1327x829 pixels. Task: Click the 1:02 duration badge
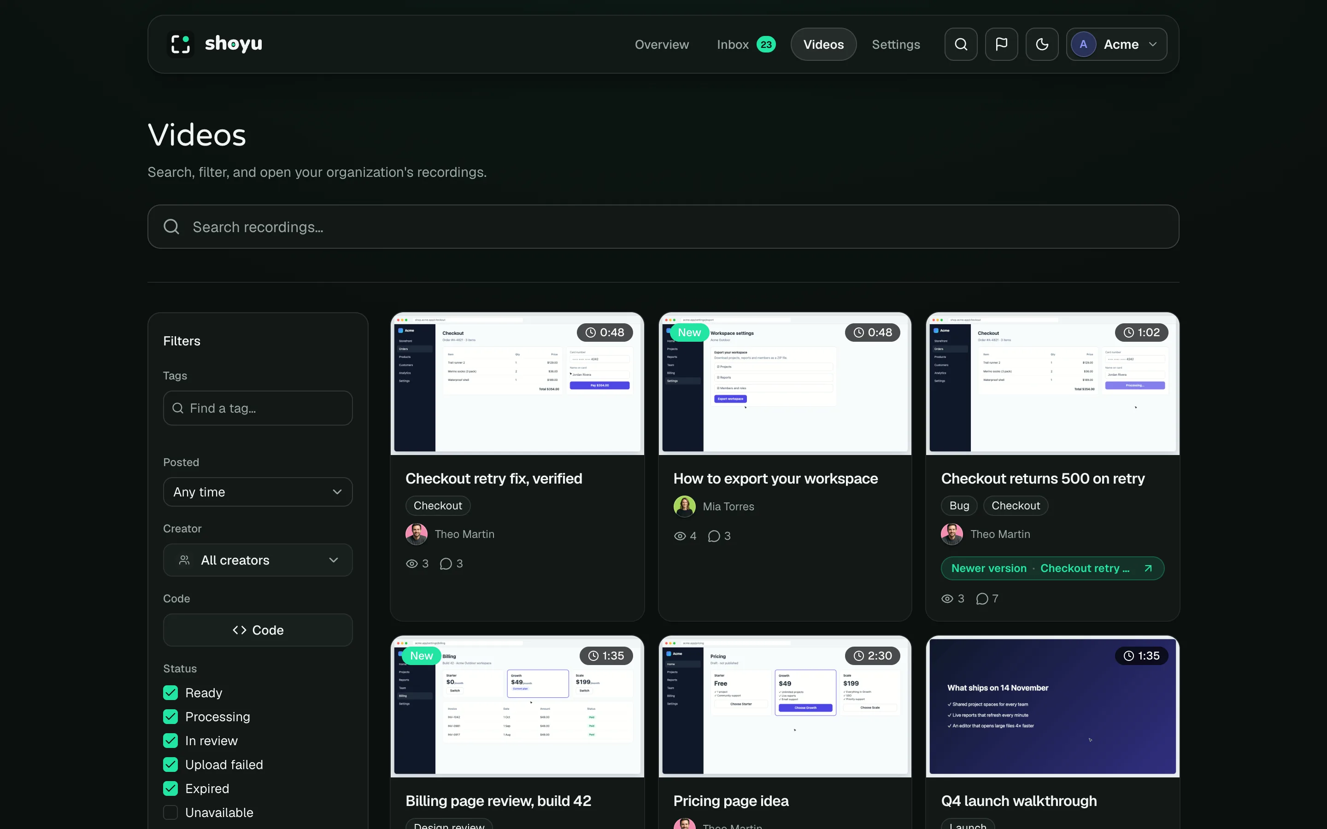1142,332
